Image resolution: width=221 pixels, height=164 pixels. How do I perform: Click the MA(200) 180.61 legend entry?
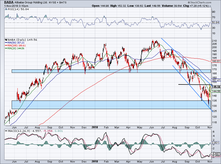15,46
